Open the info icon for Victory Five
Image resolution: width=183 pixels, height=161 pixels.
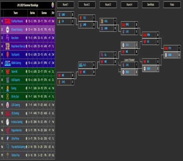tap(26, 155)
